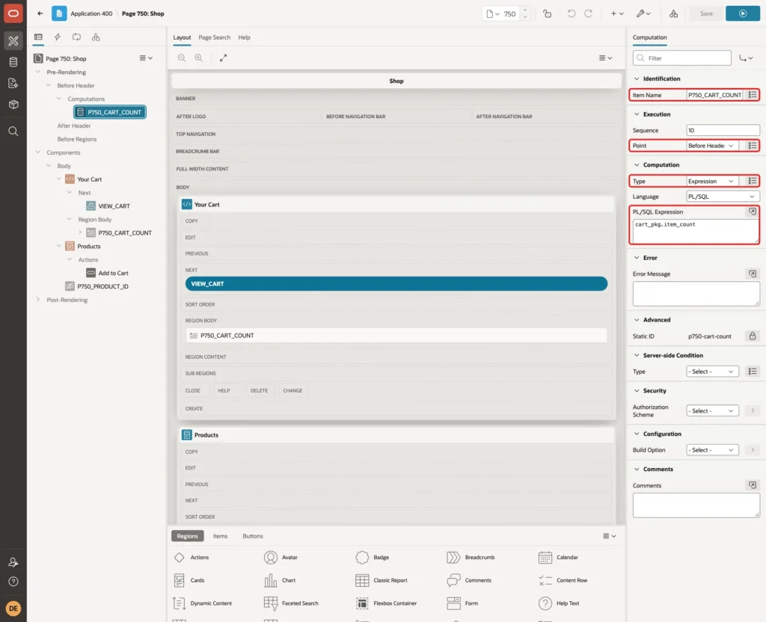This screenshot has width=766, height=622.
Task: Run the page with play button
Action: 743,13
